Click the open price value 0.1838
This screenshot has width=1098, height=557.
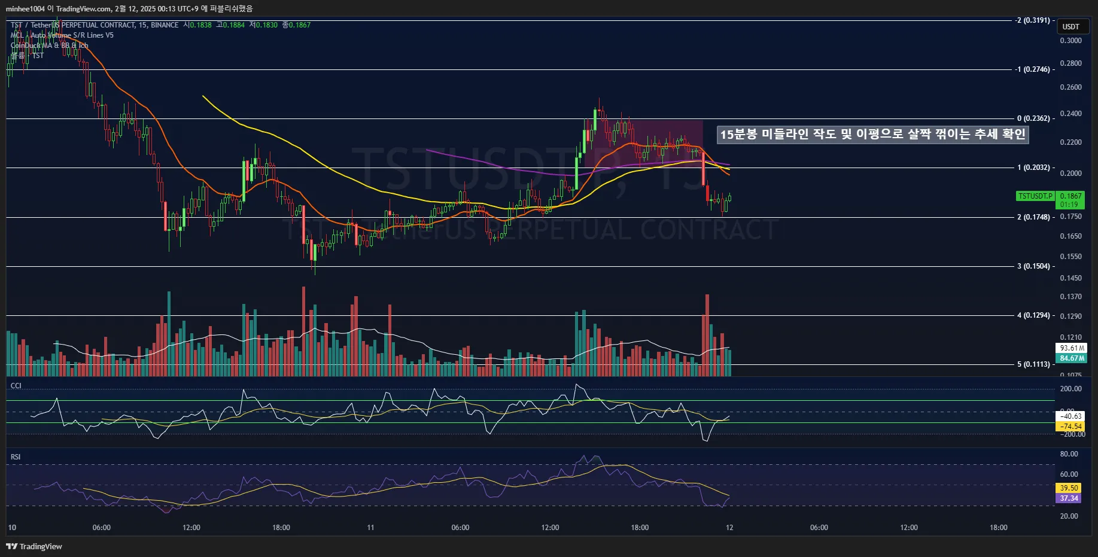pyautogui.click(x=201, y=25)
